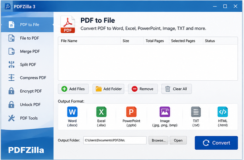Browse for an output folder
Viewport: 244px width, 160px height.
[x=159, y=140]
